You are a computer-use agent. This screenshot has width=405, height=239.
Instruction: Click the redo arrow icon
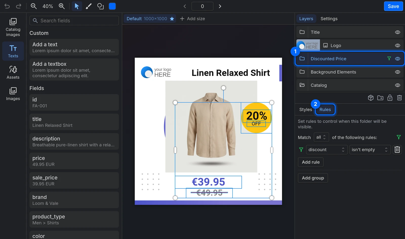18,6
